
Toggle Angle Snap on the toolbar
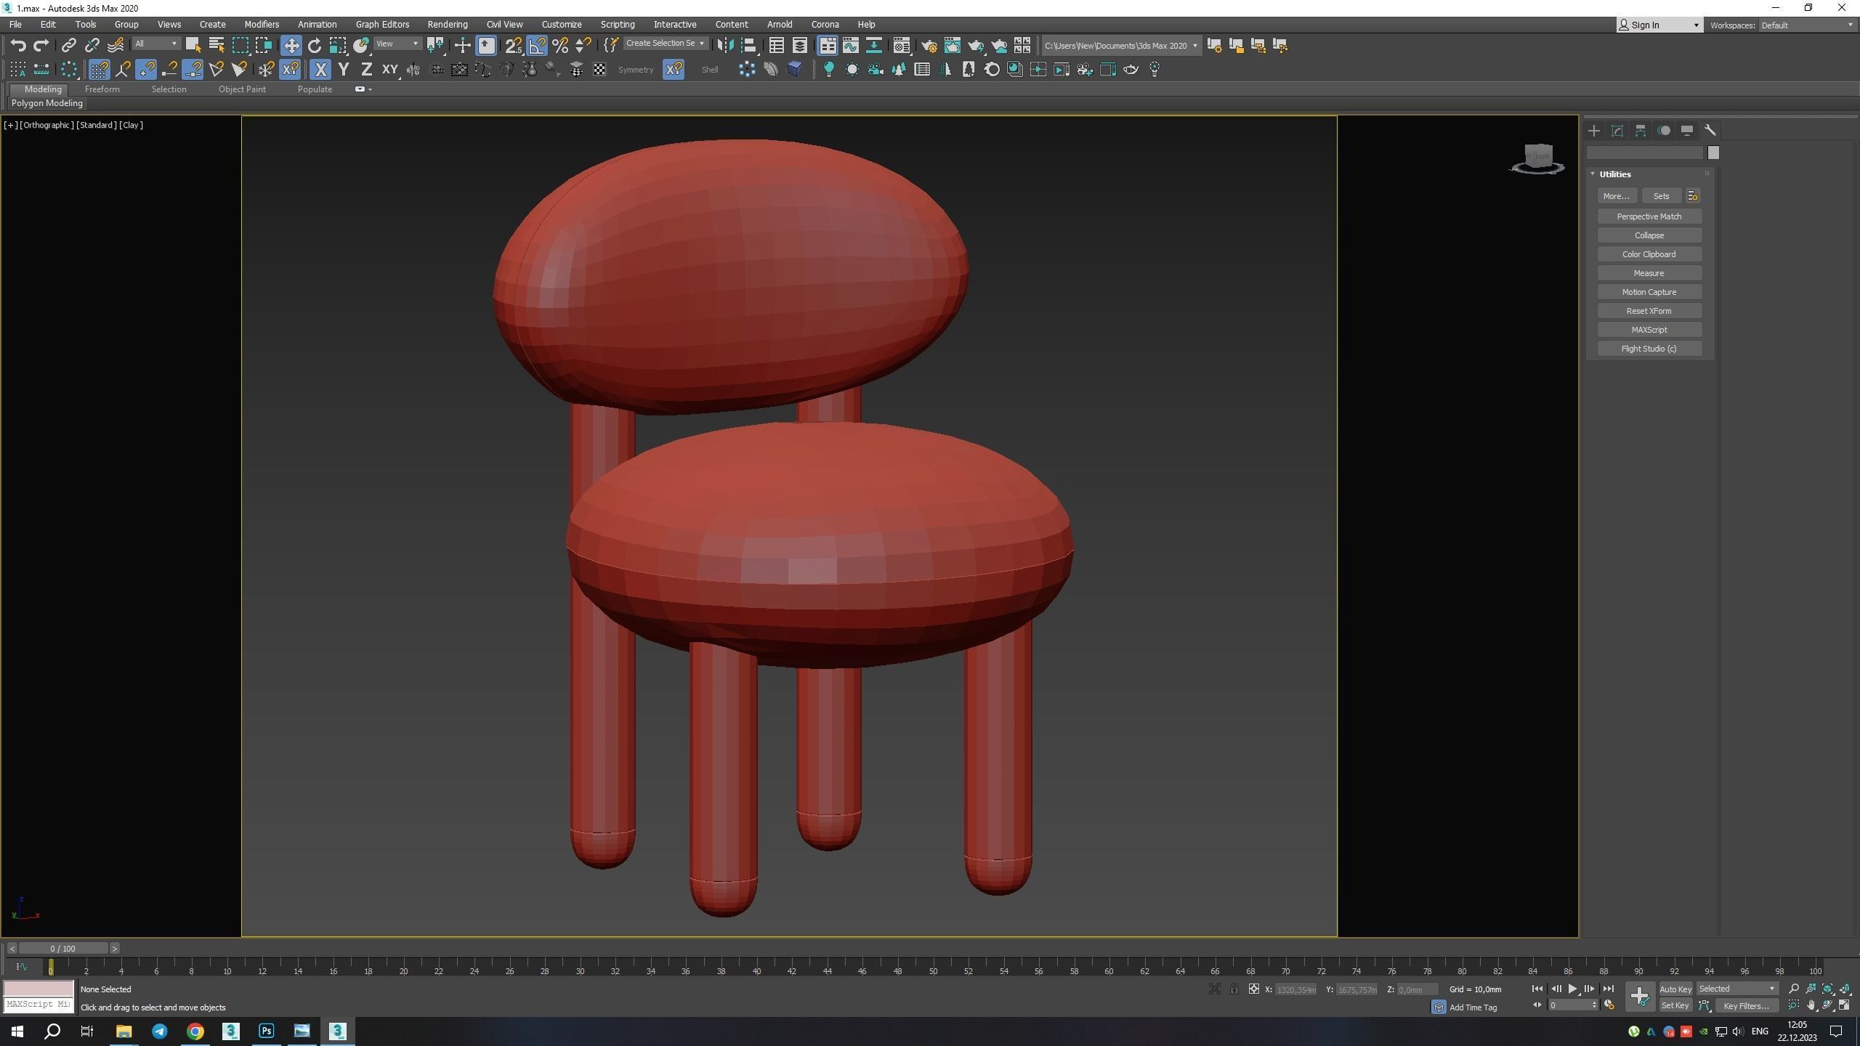pos(537,45)
